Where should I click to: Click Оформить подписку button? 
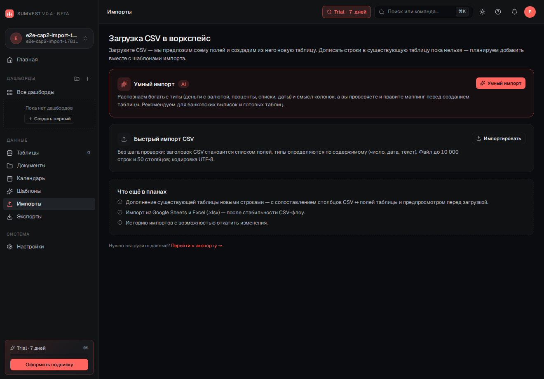point(49,365)
